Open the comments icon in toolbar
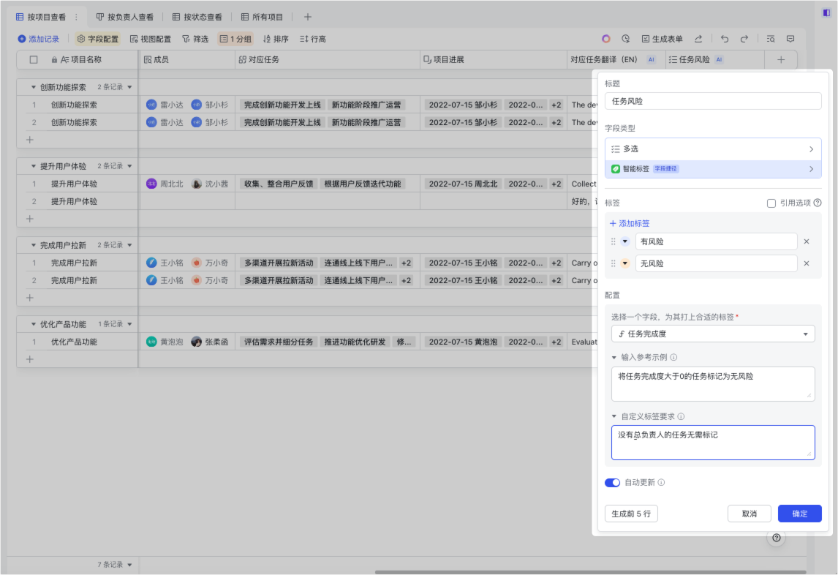This screenshot has height=575, width=838. click(x=790, y=39)
